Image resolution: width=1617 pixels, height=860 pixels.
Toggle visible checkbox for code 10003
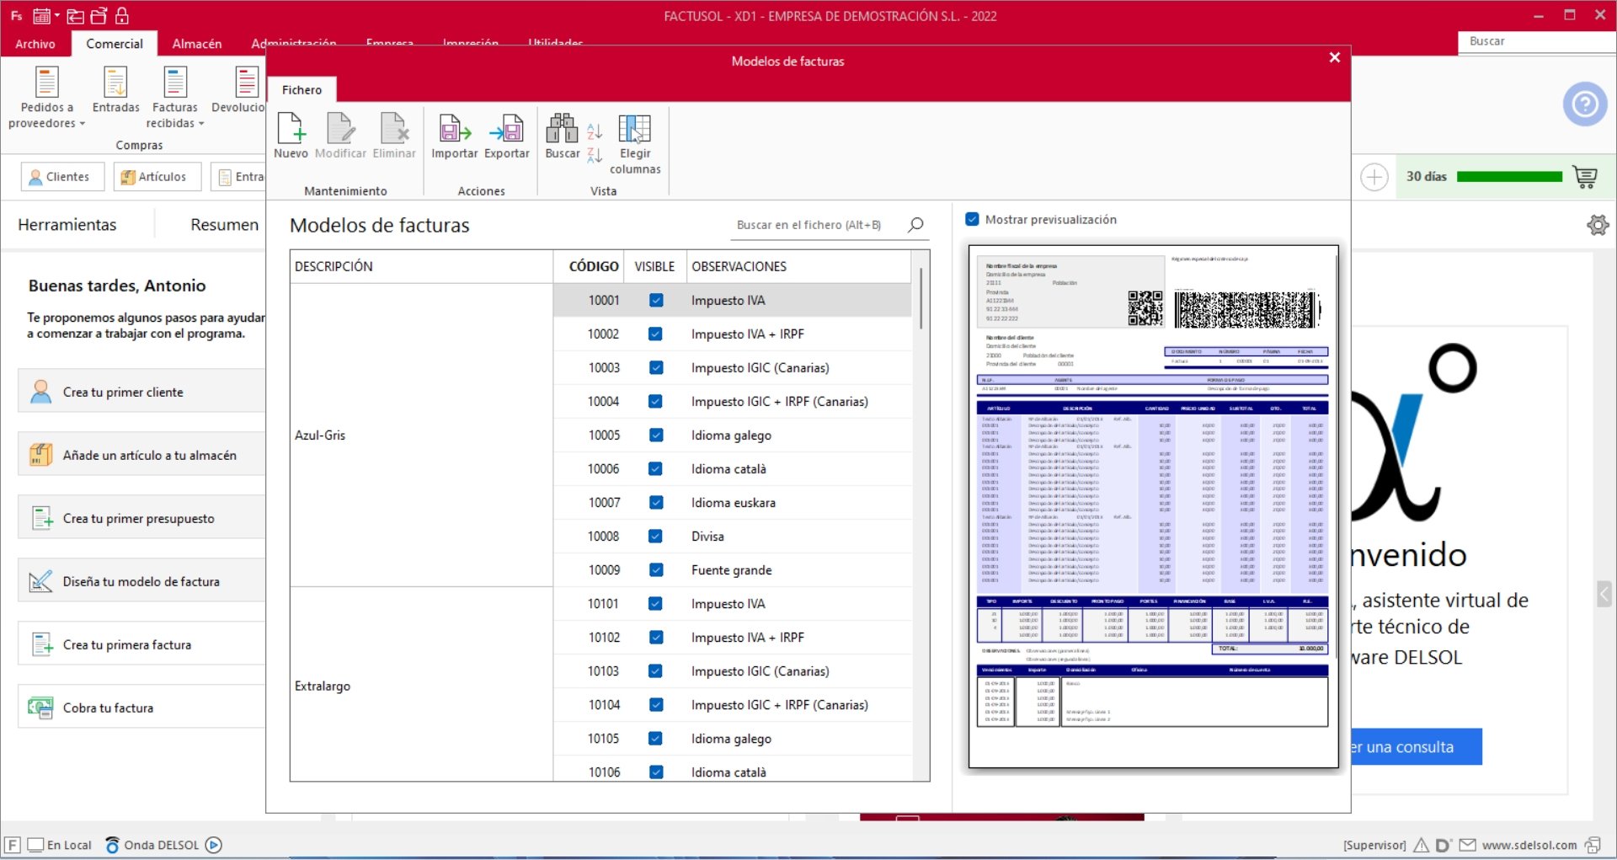coord(656,367)
